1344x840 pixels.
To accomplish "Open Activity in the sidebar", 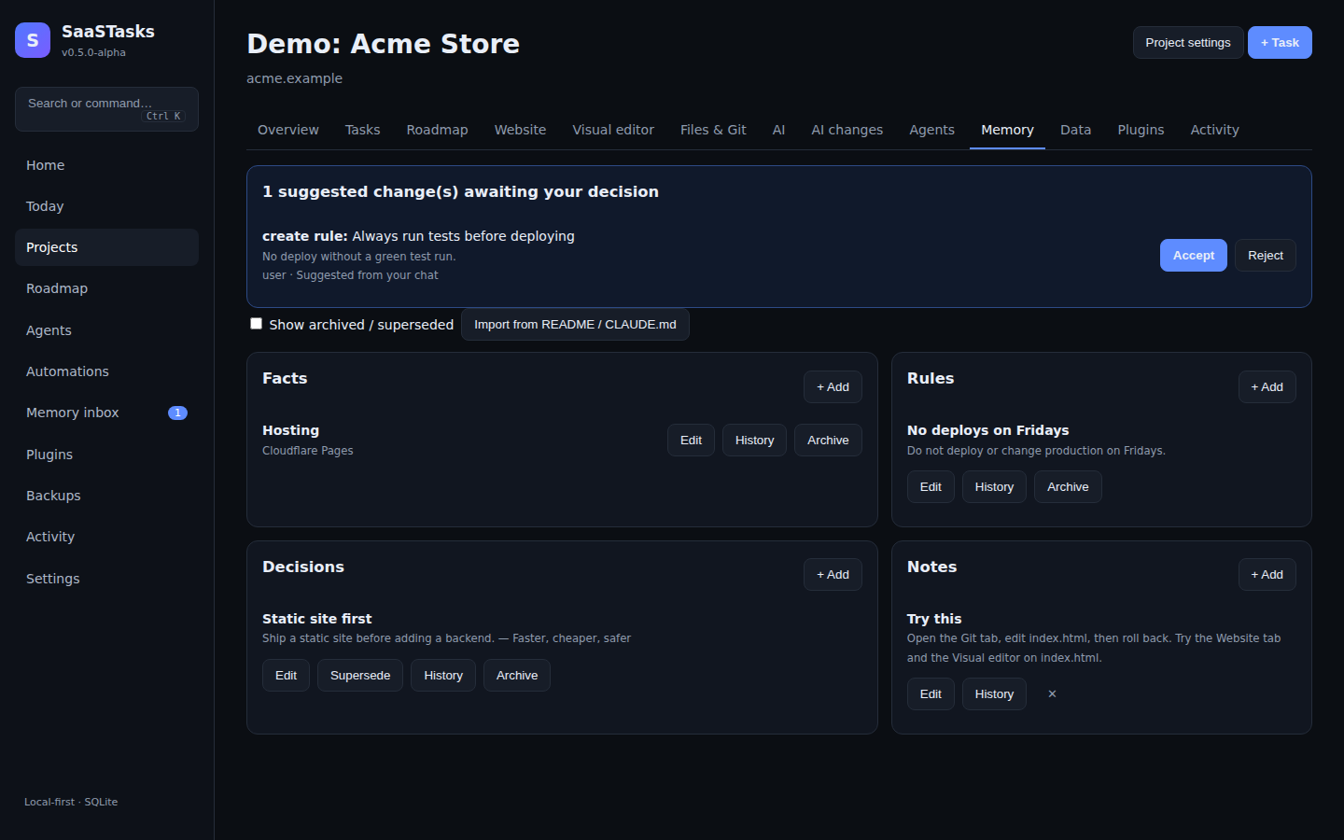I will pos(106,537).
